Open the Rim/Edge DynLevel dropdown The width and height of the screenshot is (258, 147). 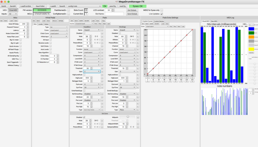(127, 84)
